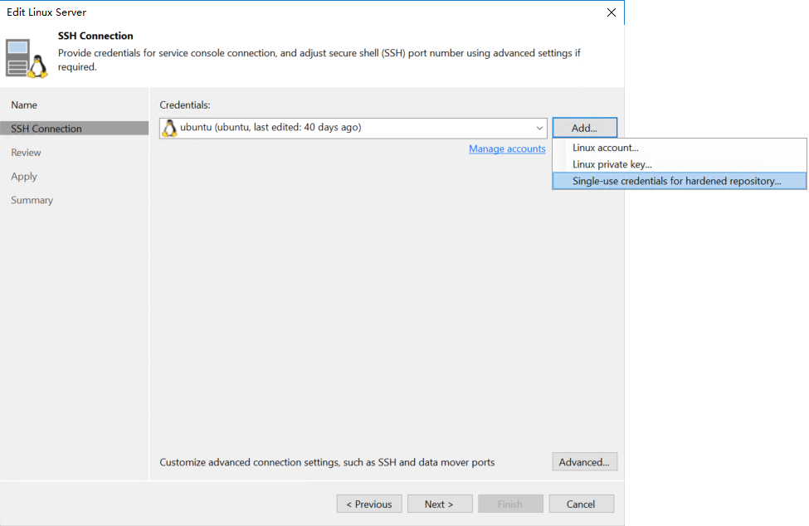Image resolution: width=809 pixels, height=526 pixels.
Task: Close the Edit Linux Server dialog
Action: click(x=611, y=12)
